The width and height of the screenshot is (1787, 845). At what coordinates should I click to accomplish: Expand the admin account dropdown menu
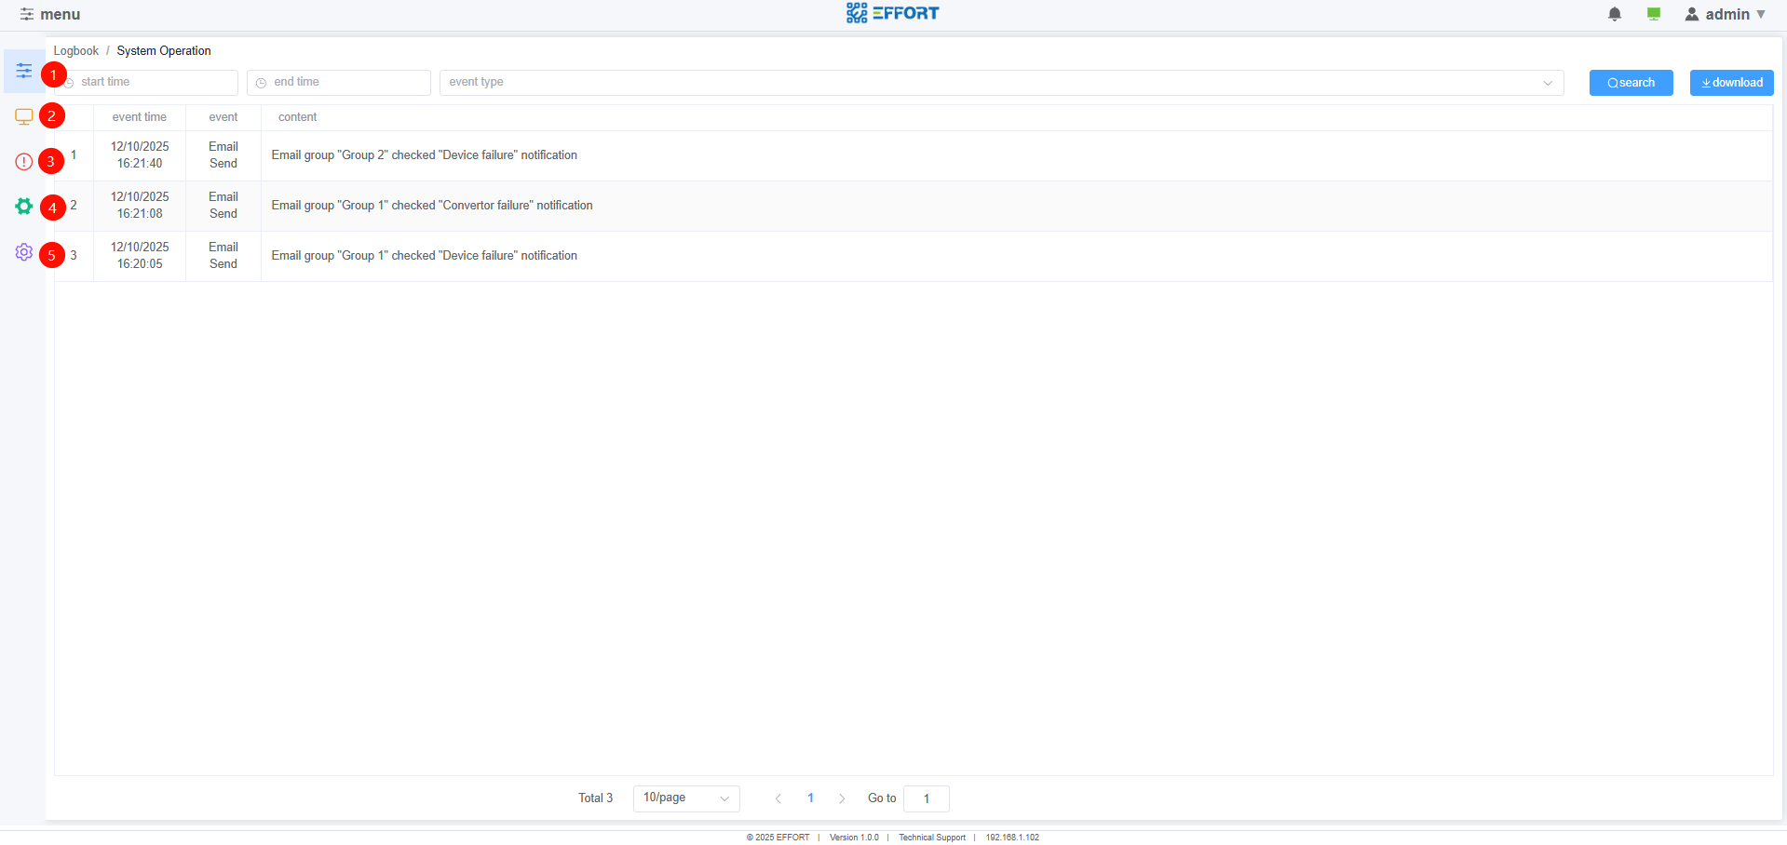[1763, 14]
